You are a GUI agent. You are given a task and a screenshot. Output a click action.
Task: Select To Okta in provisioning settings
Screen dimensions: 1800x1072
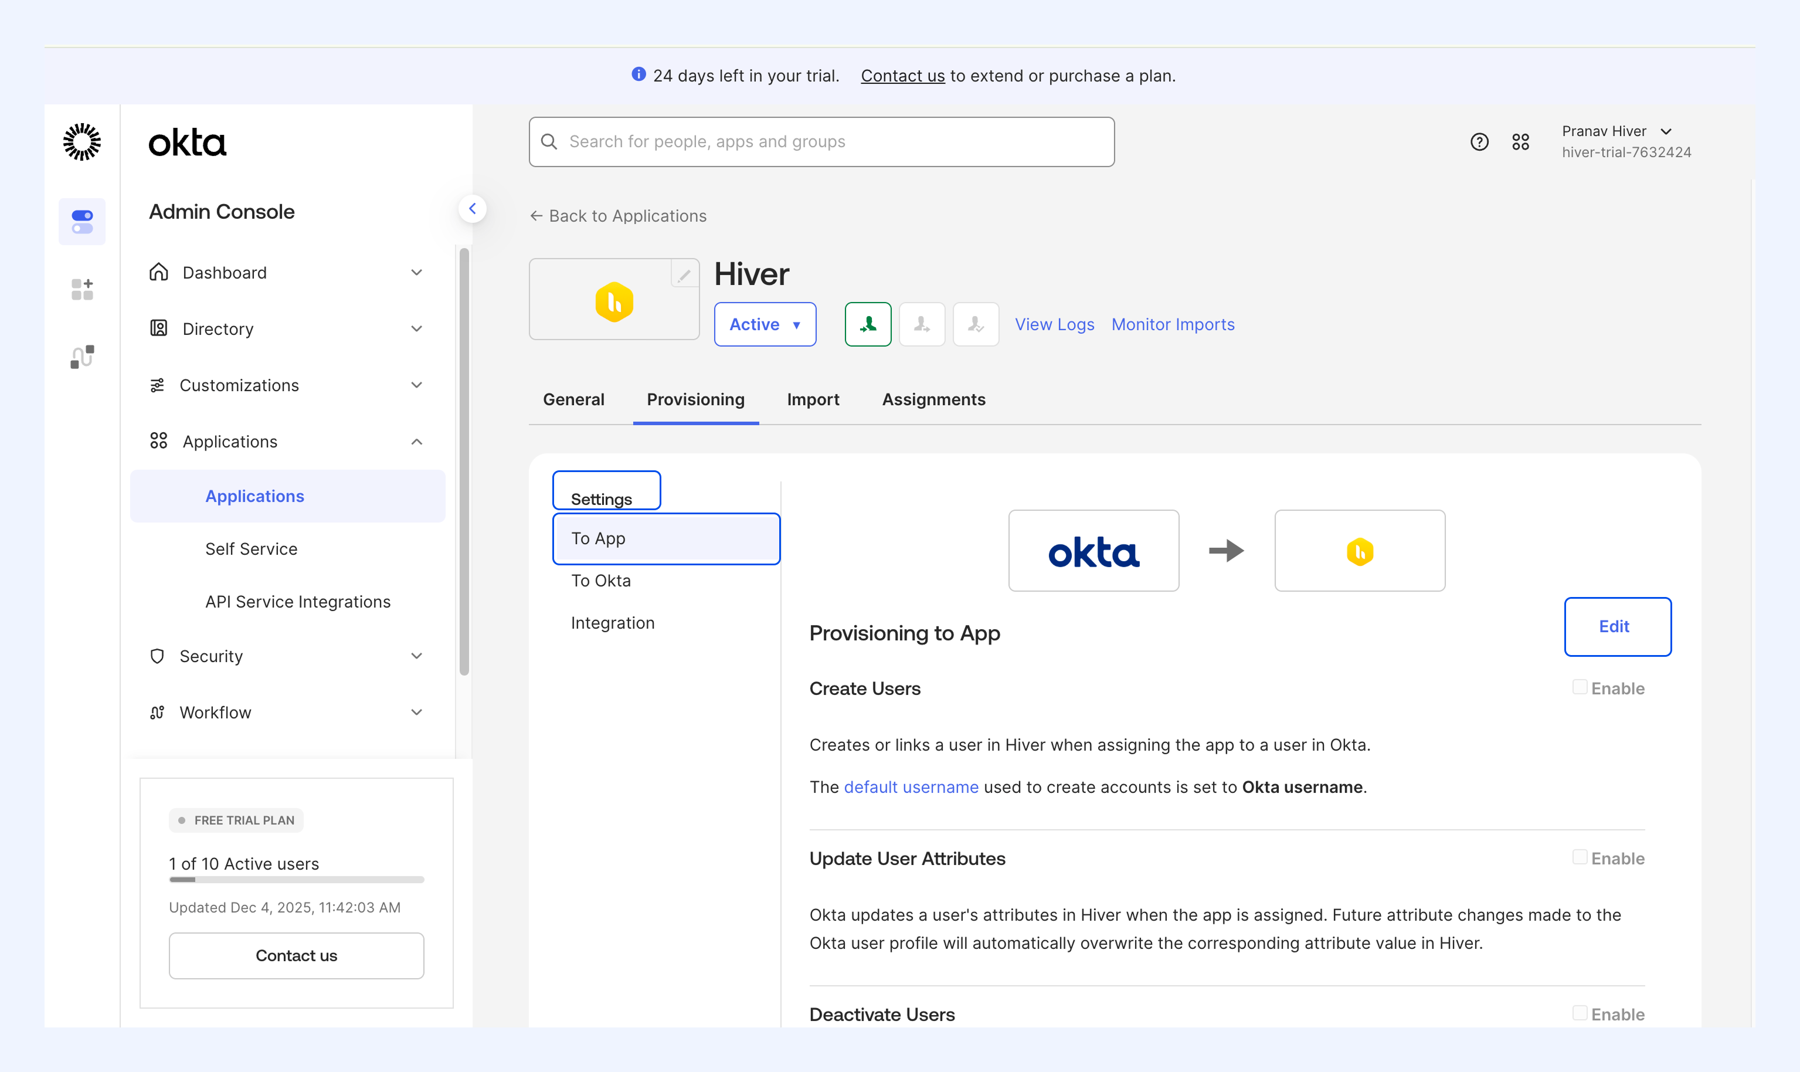601,581
